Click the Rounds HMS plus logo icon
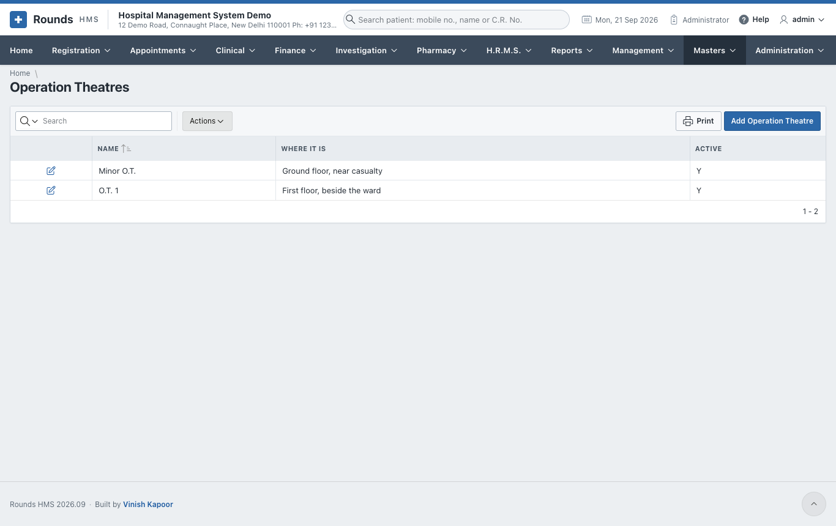The image size is (836, 526). click(x=18, y=20)
